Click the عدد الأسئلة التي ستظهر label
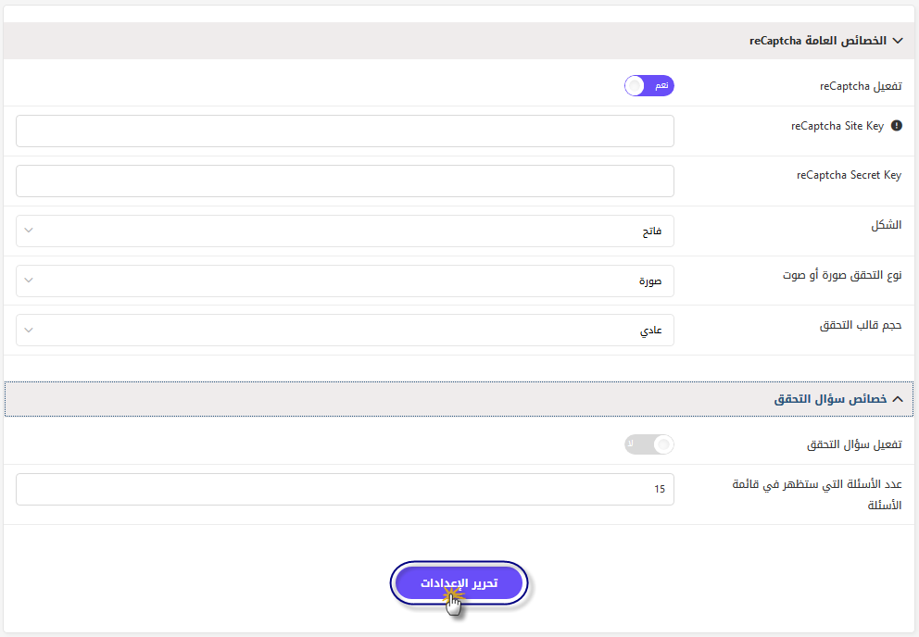 pos(817,494)
